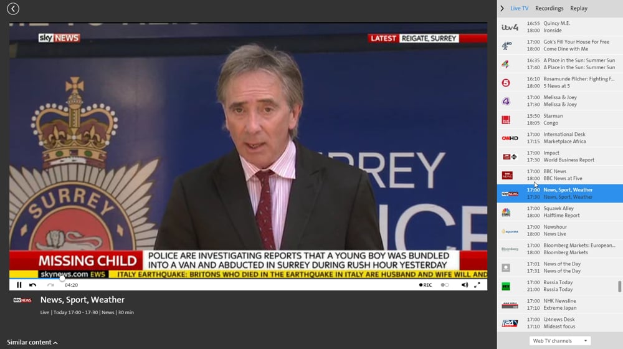
Task: Start recording with REC button
Action: [426, 285]
